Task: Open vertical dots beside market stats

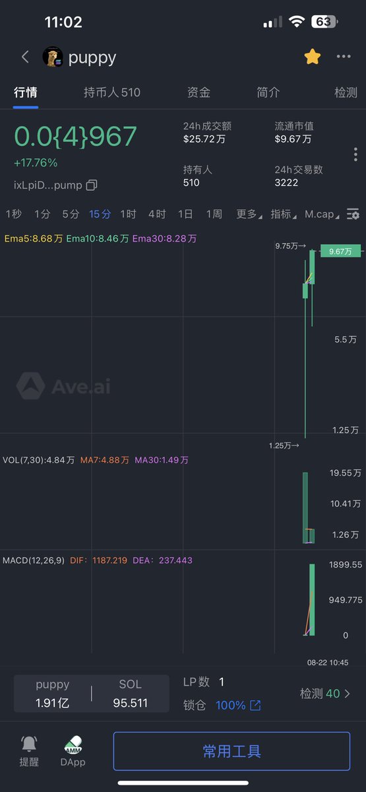Action: click(x=355, y=154)
